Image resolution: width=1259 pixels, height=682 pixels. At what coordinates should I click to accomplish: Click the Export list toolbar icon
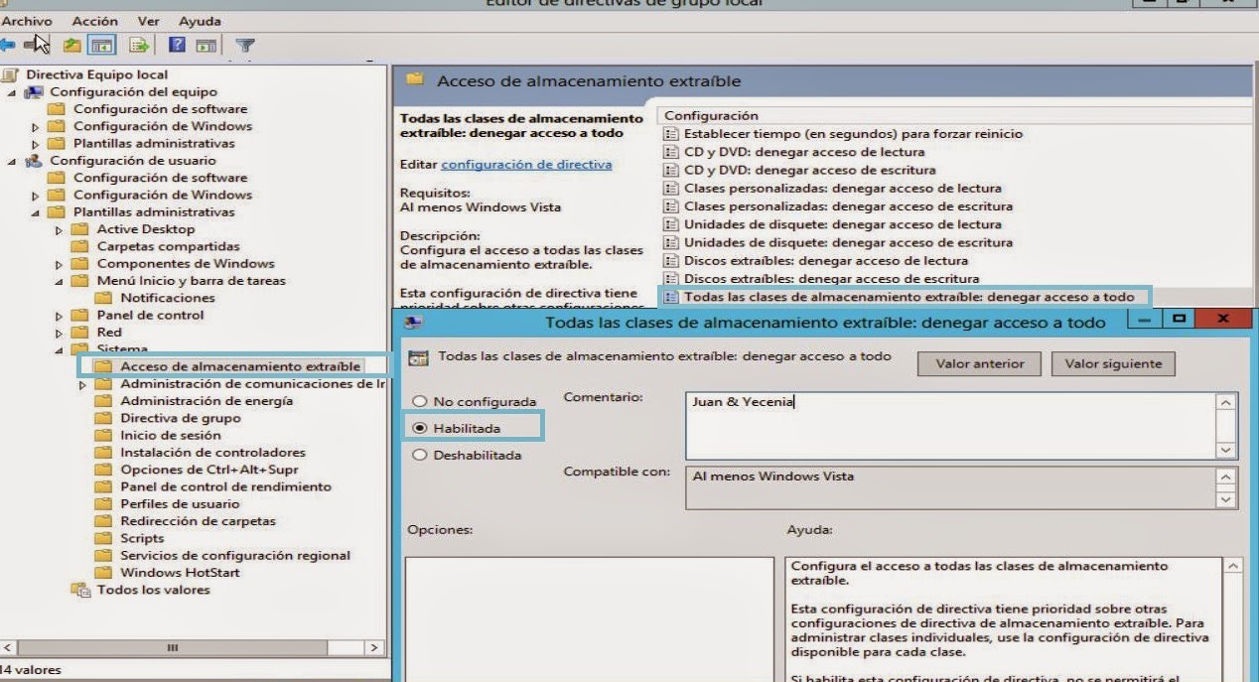click(x=138, y=45)
